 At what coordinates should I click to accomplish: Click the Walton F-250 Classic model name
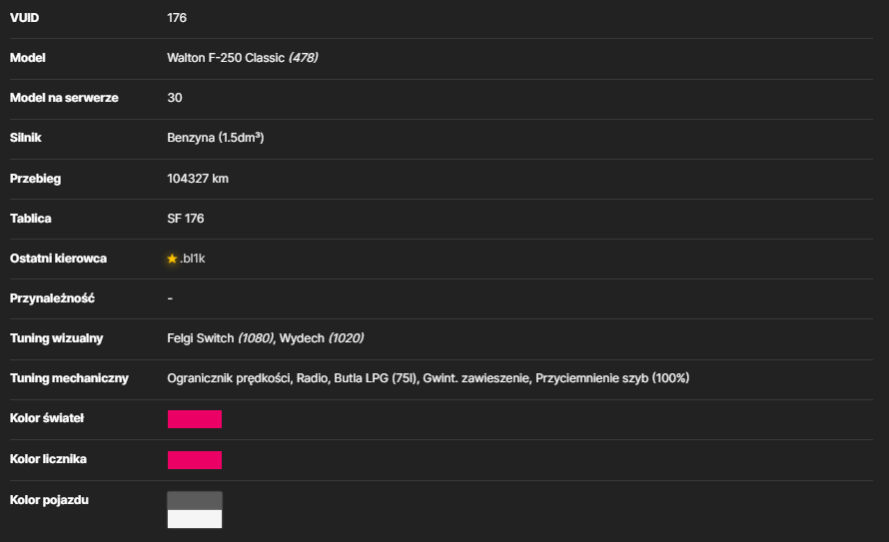[x=226, y=58]
